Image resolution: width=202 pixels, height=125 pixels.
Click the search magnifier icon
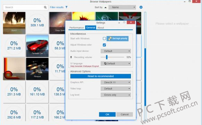(x=45, y=7)
